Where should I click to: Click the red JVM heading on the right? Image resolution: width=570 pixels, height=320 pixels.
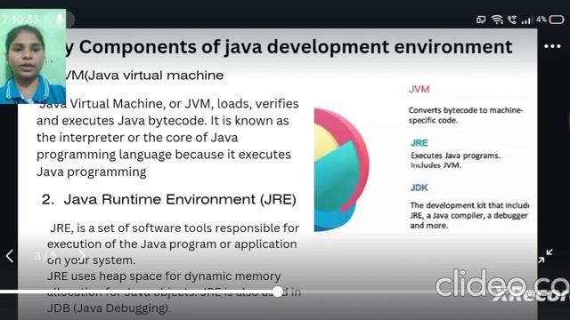pyautogui.click(x=419, y=89)
